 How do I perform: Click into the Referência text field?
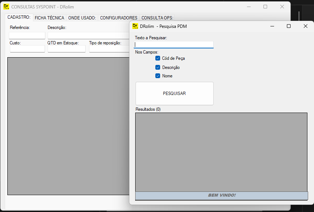(27, 36)
